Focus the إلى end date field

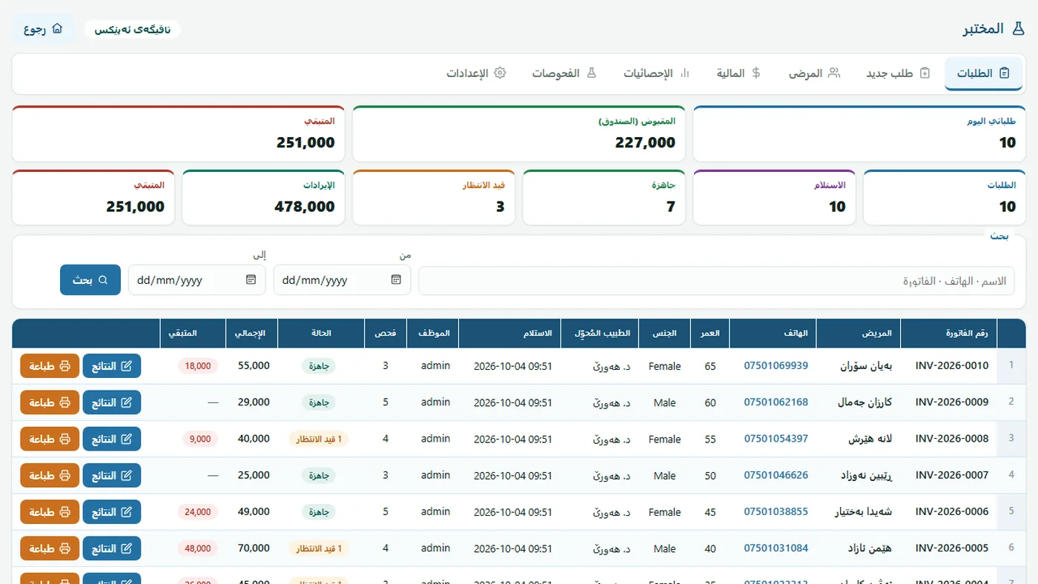point(196,280)
